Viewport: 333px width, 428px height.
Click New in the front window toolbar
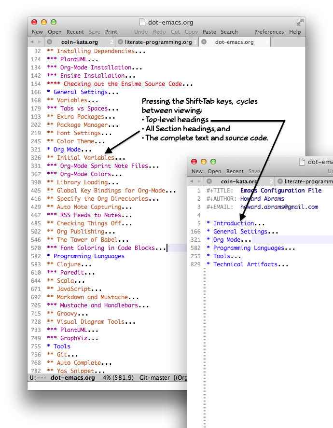(197, 171)
